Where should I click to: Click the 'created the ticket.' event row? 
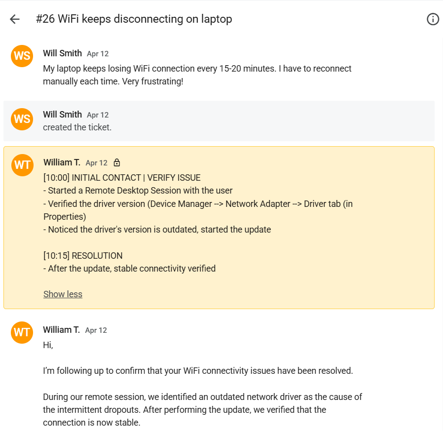coord(219,121)
